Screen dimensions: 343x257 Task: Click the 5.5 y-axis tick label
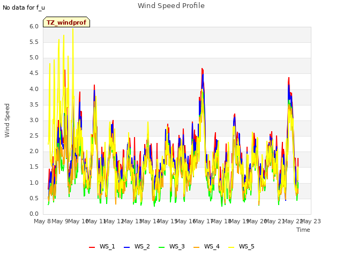(x=34, y=42)
